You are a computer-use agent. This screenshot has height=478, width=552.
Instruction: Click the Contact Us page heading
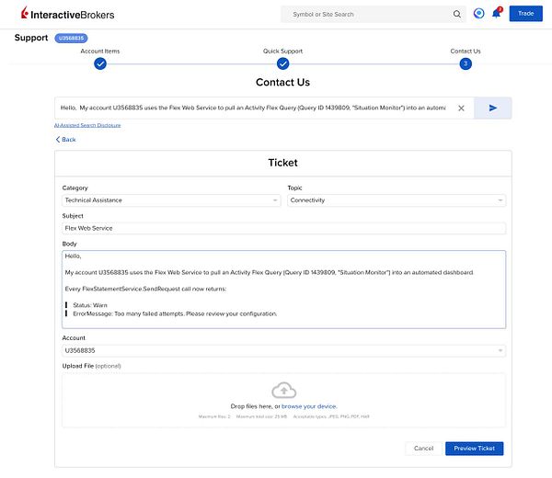coord(282,83)
